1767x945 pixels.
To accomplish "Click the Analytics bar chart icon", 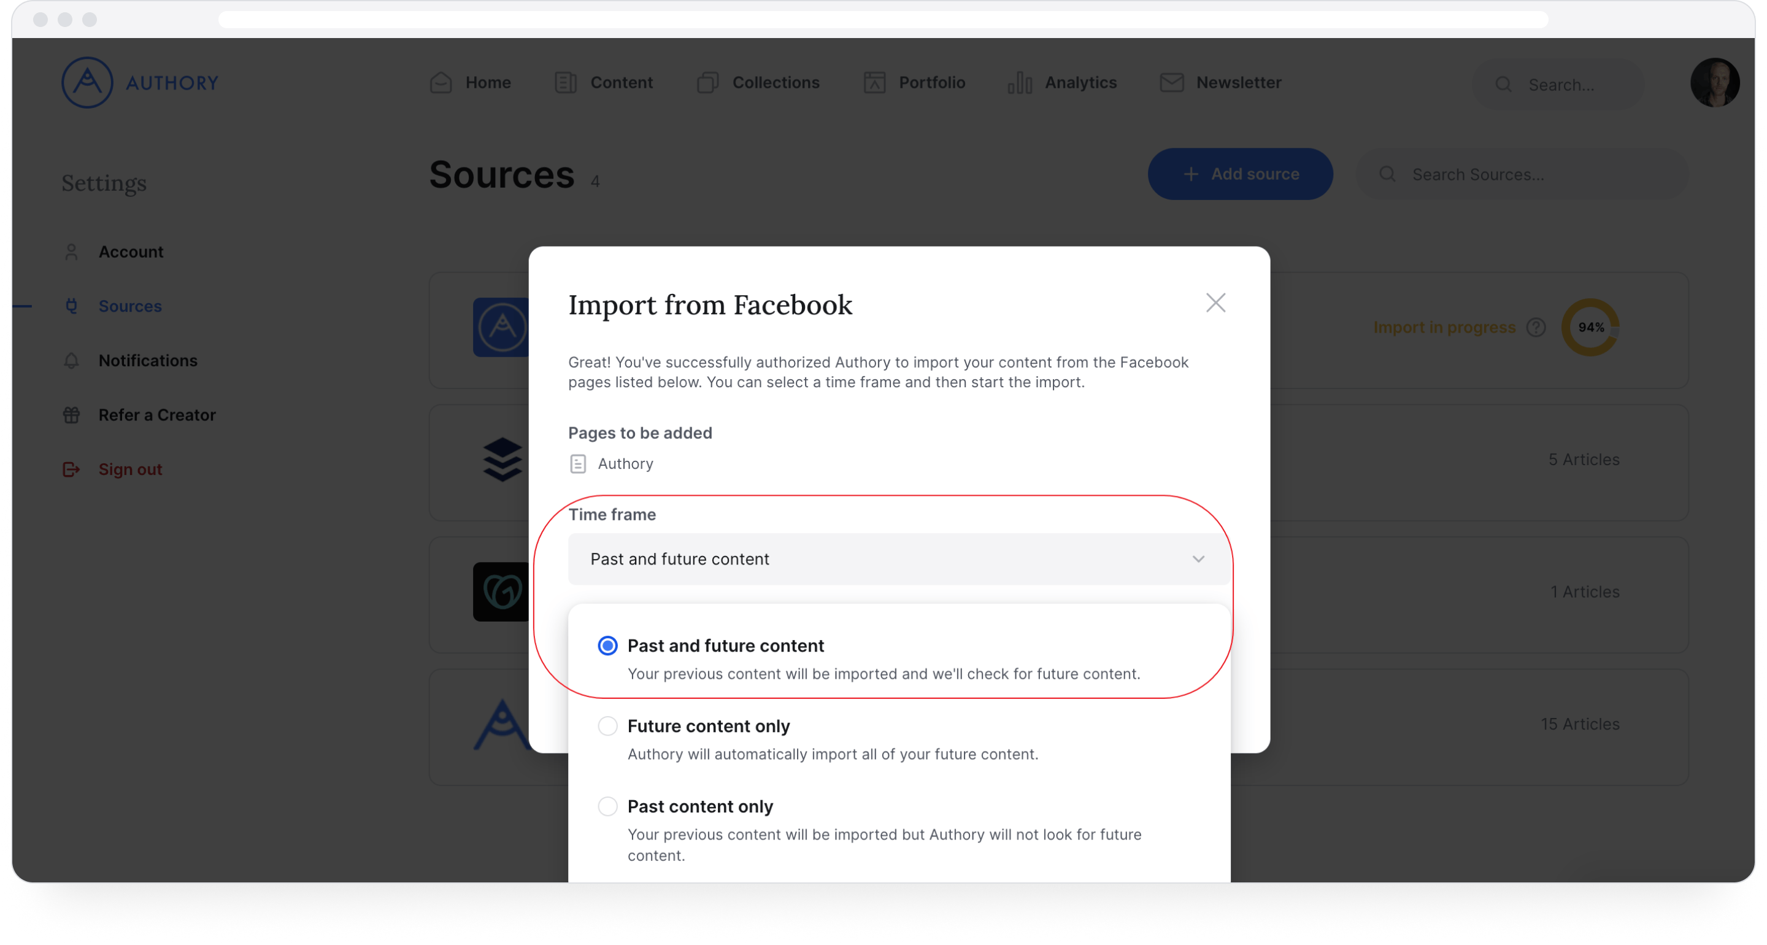I will pyautogui.click(x=1019, y=82).
